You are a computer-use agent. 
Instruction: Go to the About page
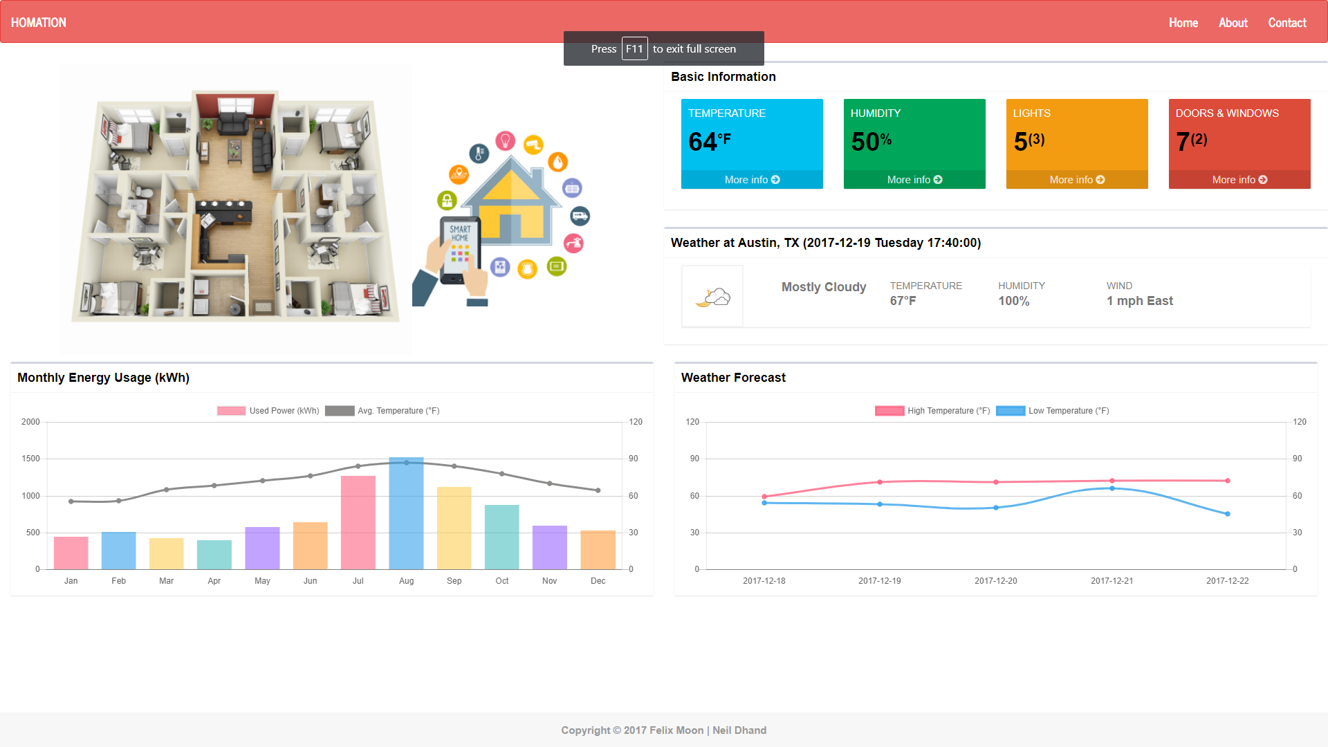(x=1233, y=23)
